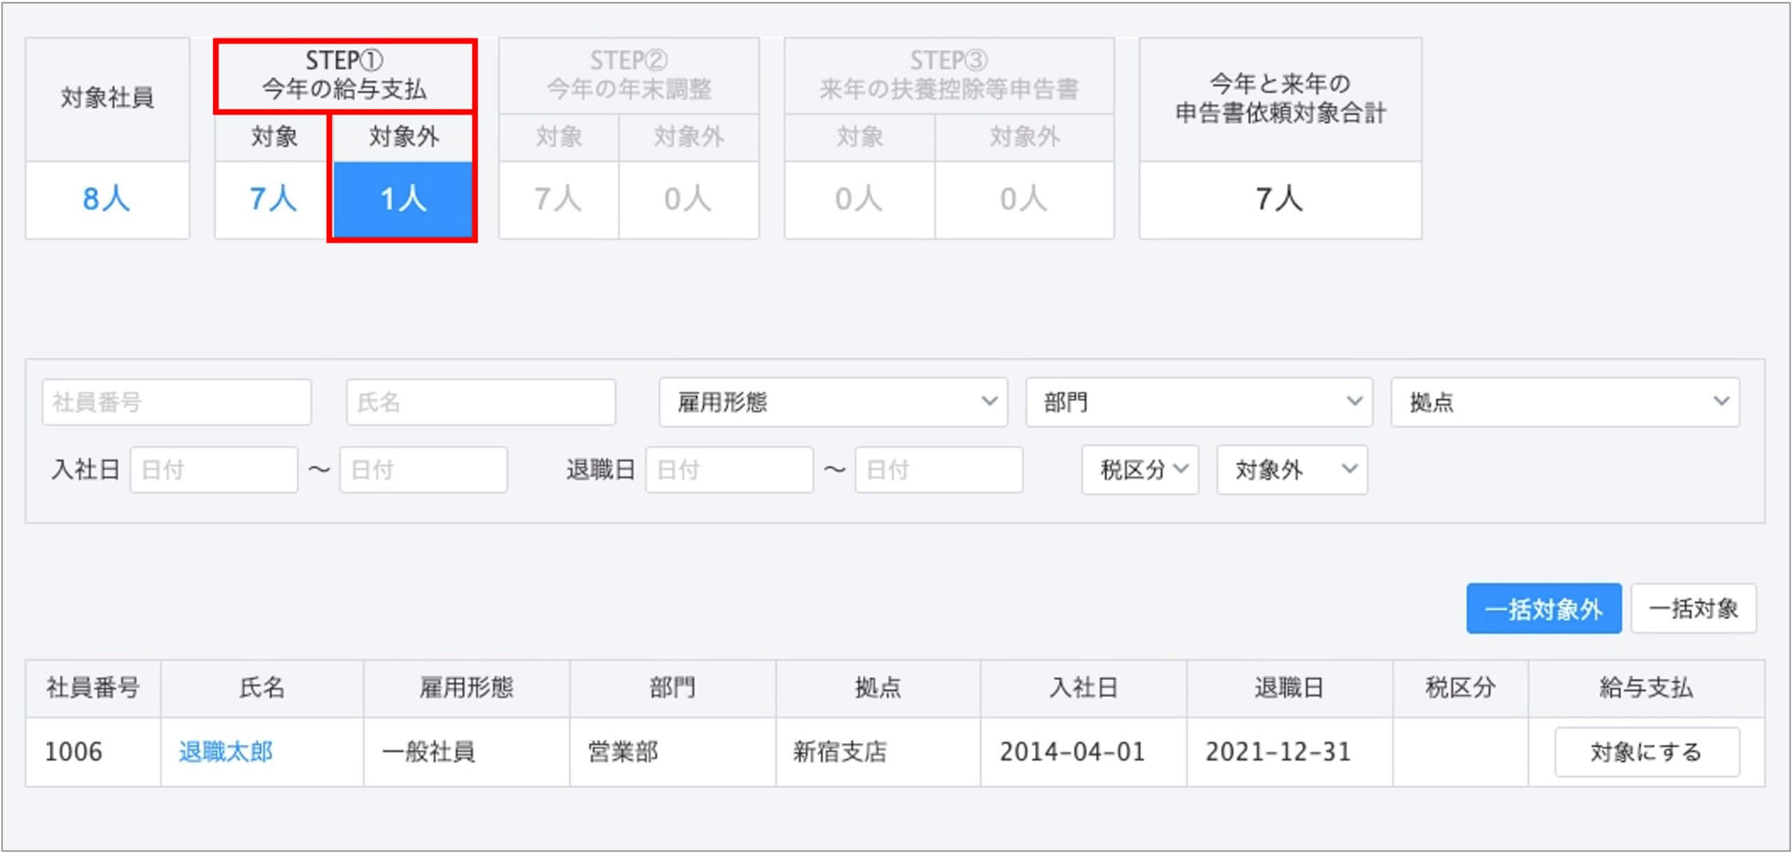
Task: Open the 拠点 dropdown
Action: click(x=1564, y=402)
